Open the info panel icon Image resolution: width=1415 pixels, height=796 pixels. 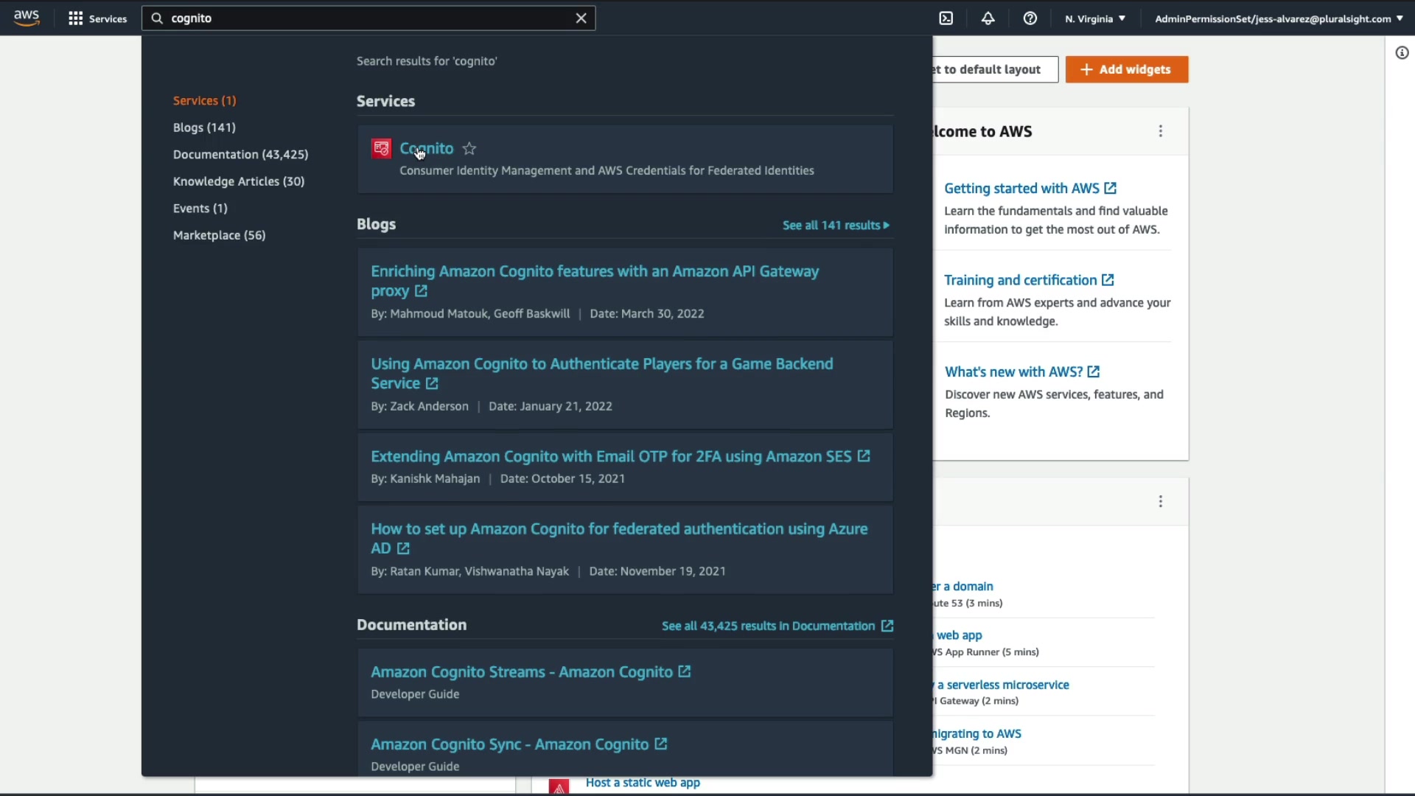coord(1402,53)
